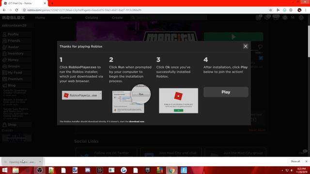The width and height of the screenshot is (310, 174).
Task: Open a new browser tab
Action: pyautogui.click(x=52, y=3)
